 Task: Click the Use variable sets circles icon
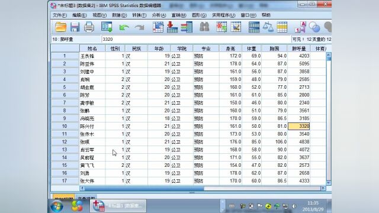[x=314, y=27]
